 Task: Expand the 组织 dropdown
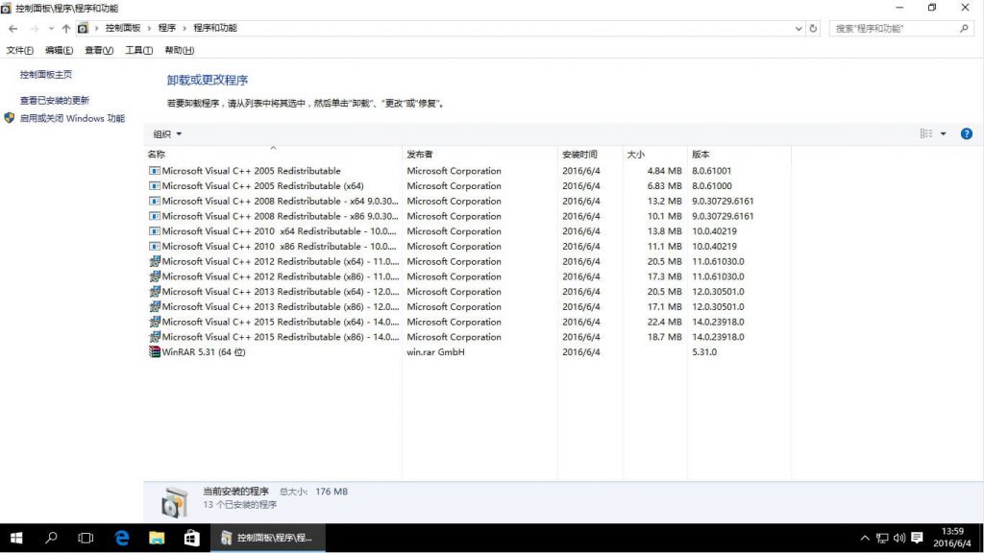click(167, 134)
